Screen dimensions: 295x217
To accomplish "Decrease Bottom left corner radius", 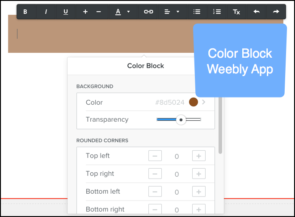I will (x=155, y=191).
